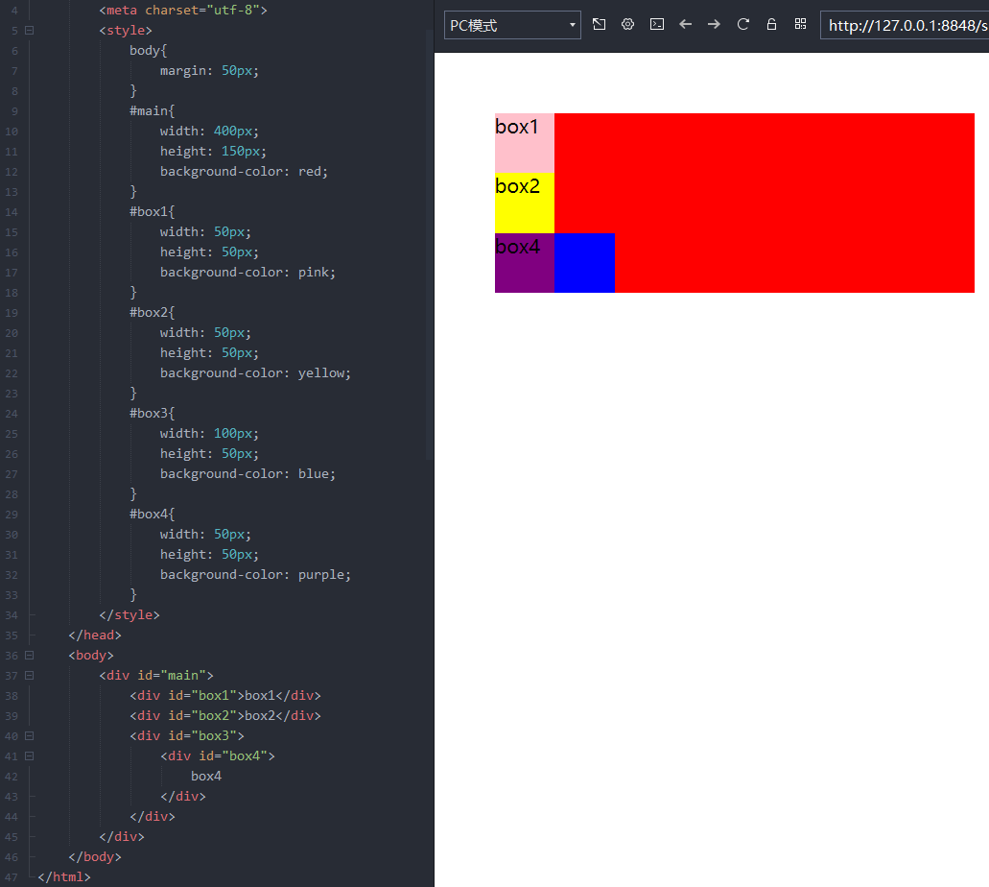
Task: Click the URL field showing http://127.0.0.1:8848
Action: pos(905,25)
